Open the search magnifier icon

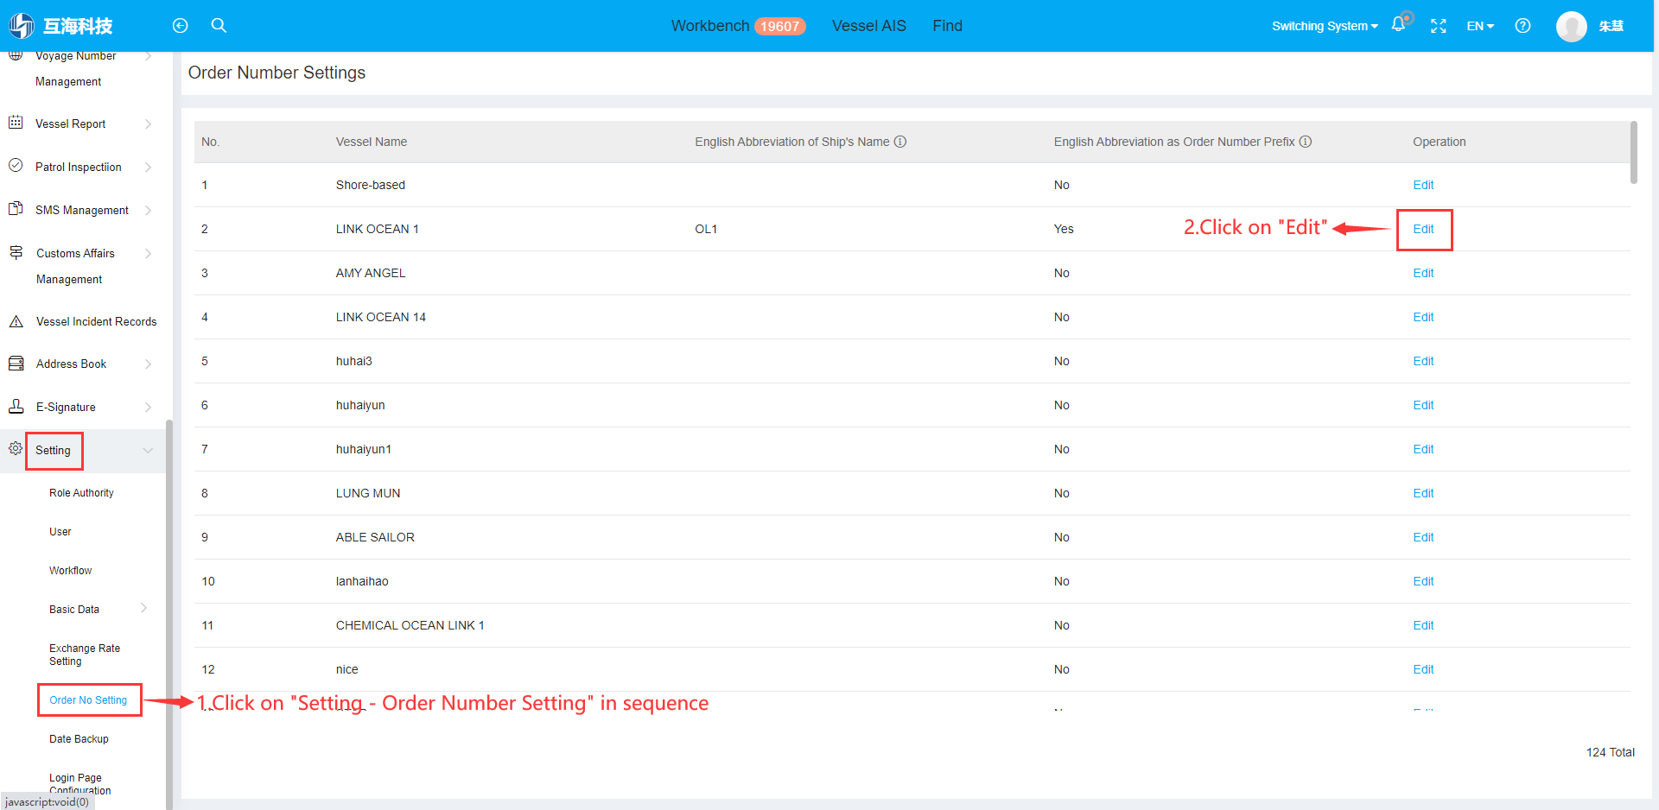coord(219,26)
